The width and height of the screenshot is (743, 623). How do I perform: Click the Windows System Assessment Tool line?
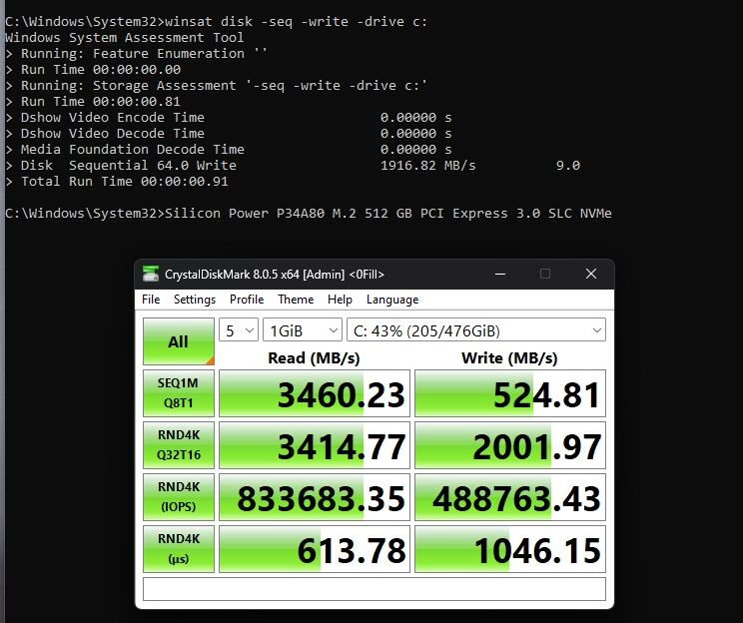[125, 37]
